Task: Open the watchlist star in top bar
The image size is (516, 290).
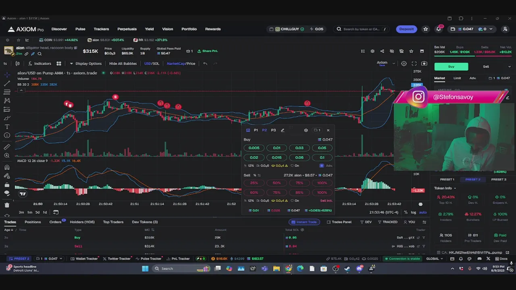Action: pyautogui.click(x=426, y=29)
